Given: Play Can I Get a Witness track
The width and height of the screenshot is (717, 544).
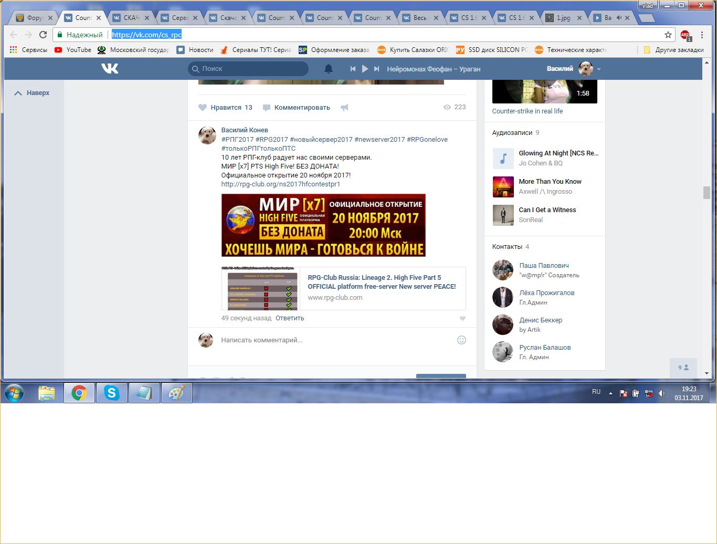Looking at the screenshot, I should point(503,215).
